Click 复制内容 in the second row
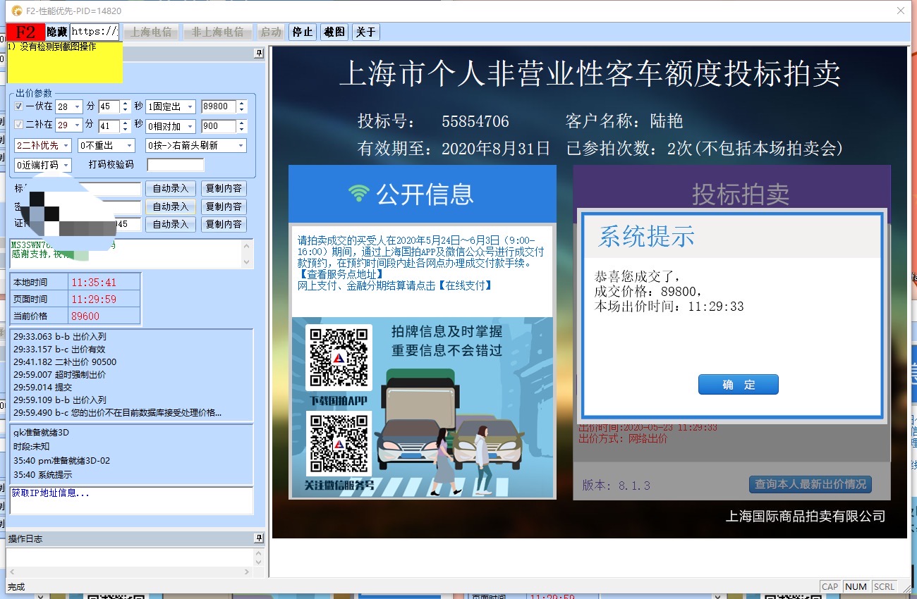Image resolution: width=917 pixels, height=599 pixels. coord(223,206)
